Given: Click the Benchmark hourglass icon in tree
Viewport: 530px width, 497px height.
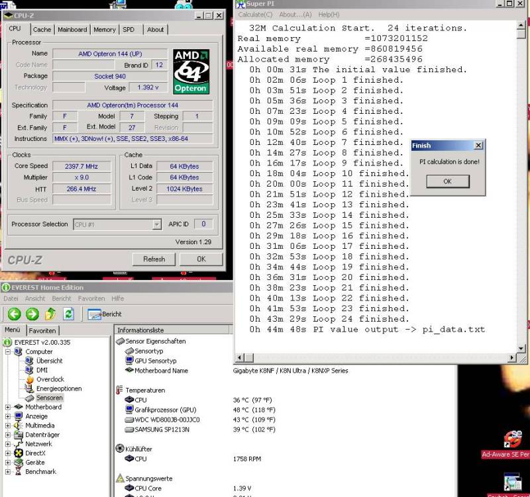Looking at the screenshot, I should click(19, 471).
